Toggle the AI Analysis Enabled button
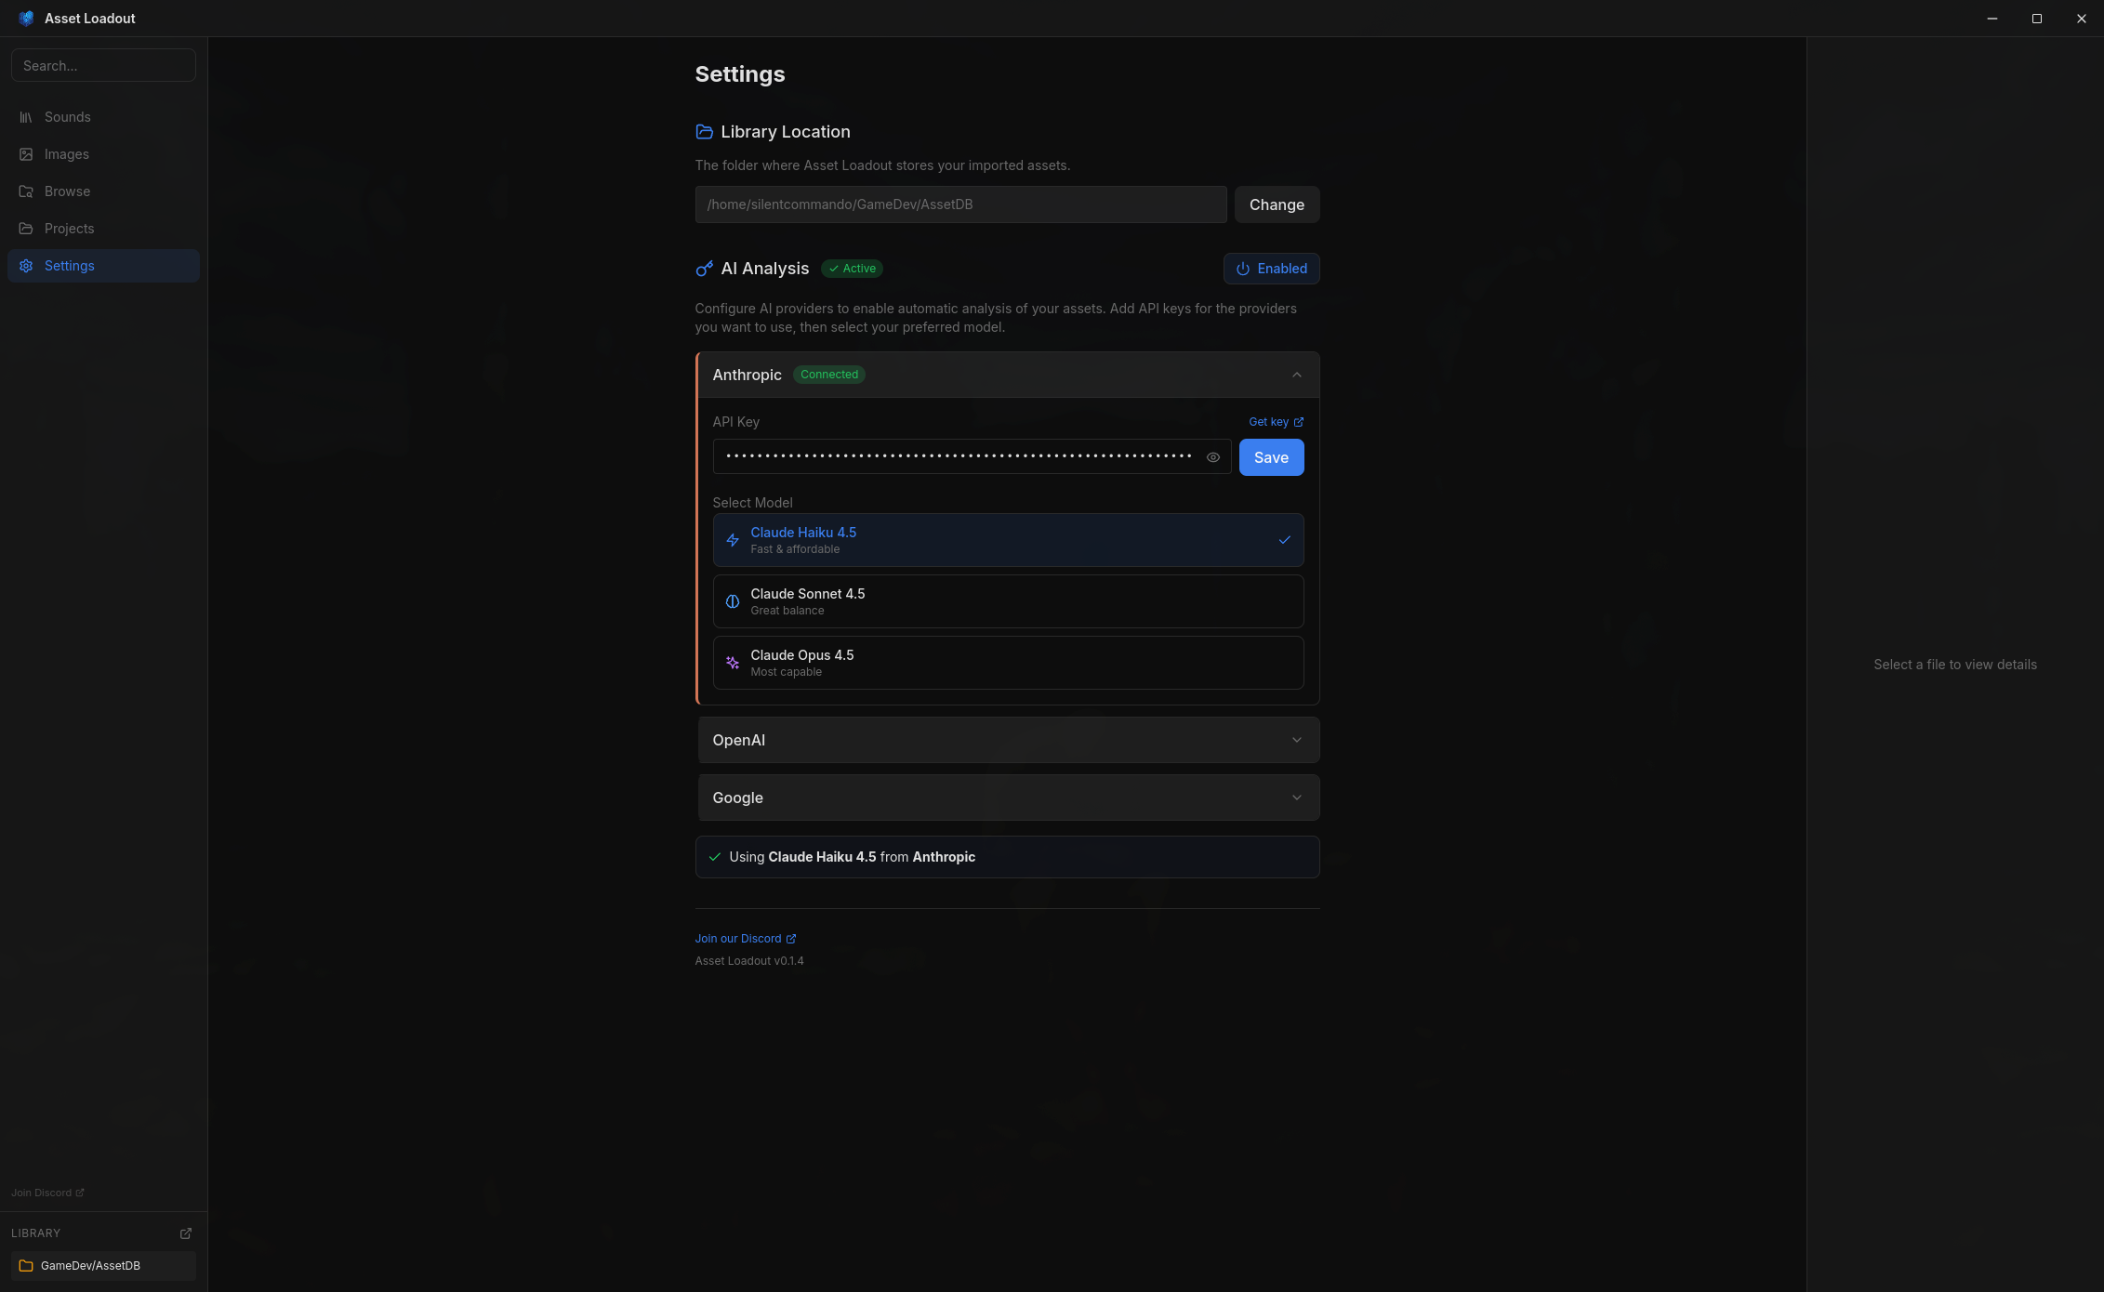Viewport: 2104px width, 1292px height. [x=1271, y=269]
